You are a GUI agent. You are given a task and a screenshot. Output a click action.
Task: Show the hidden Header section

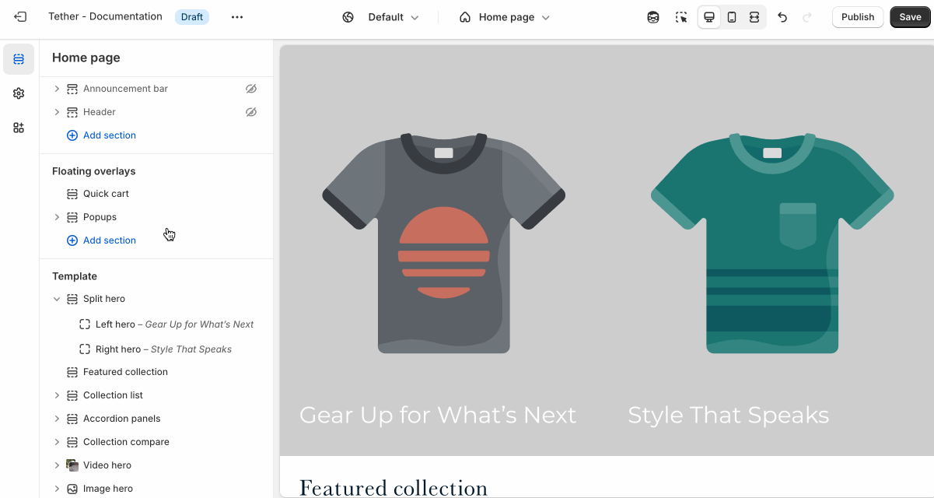pyautogui.click(x=251, y=112)
